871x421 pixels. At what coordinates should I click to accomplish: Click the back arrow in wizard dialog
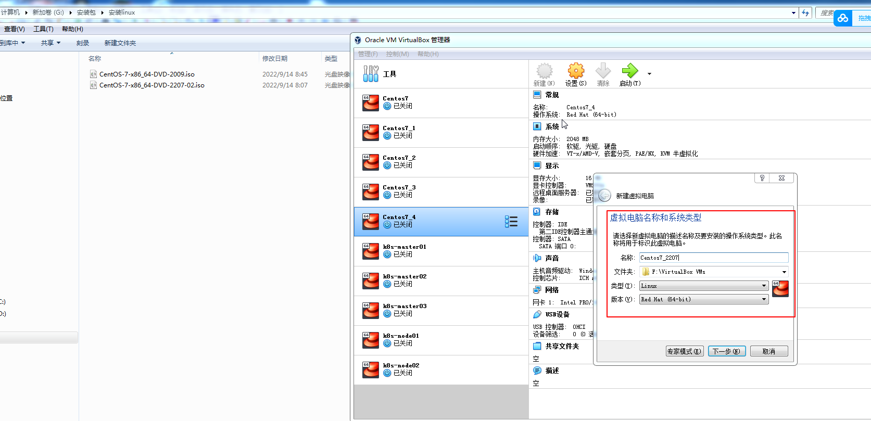point(604,196)
